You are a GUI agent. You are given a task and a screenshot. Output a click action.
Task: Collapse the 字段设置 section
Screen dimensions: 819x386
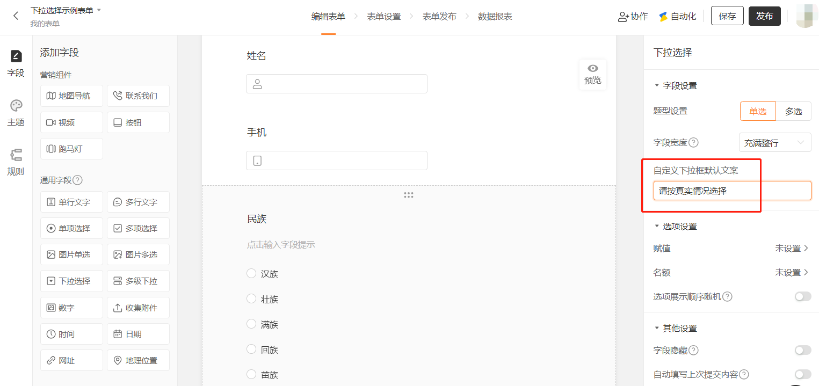coord(675,85)
